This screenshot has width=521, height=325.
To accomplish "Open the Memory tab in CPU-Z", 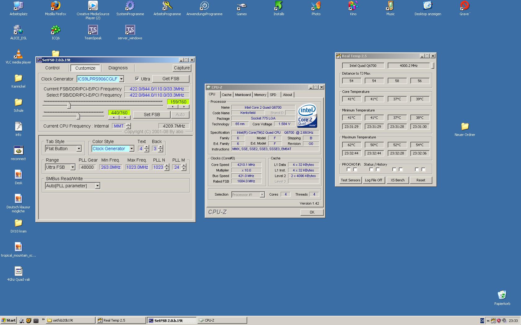I will point(260,95).
